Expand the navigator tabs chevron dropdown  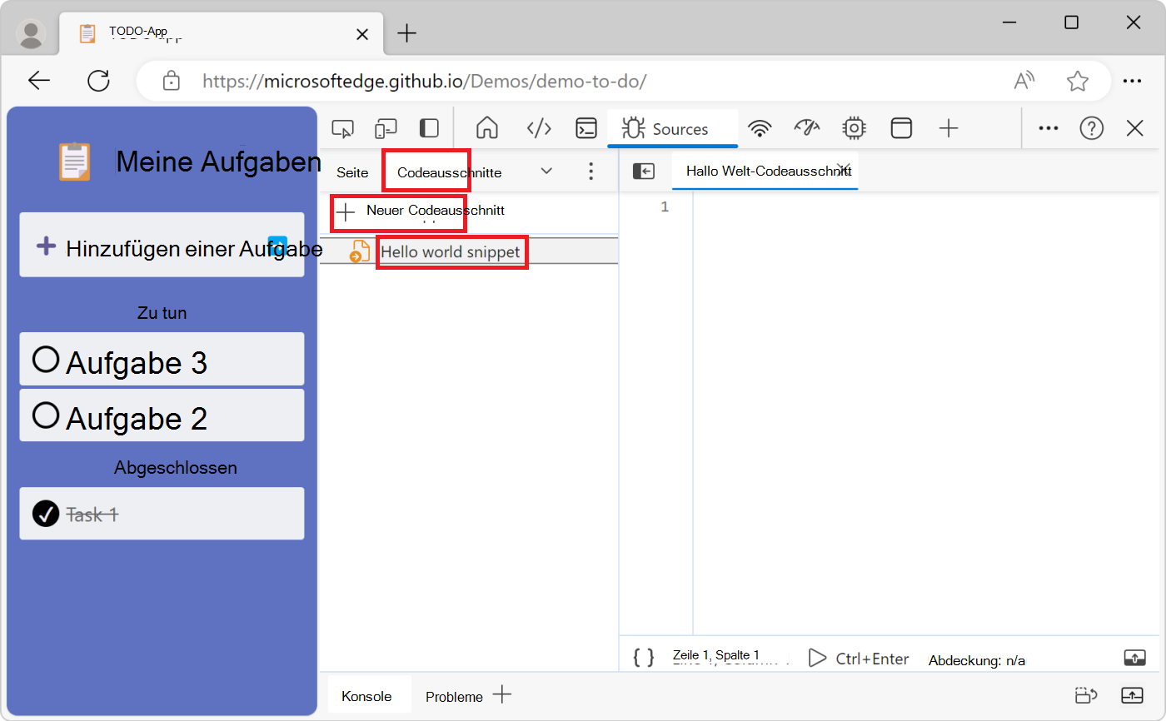click(546, 172)
